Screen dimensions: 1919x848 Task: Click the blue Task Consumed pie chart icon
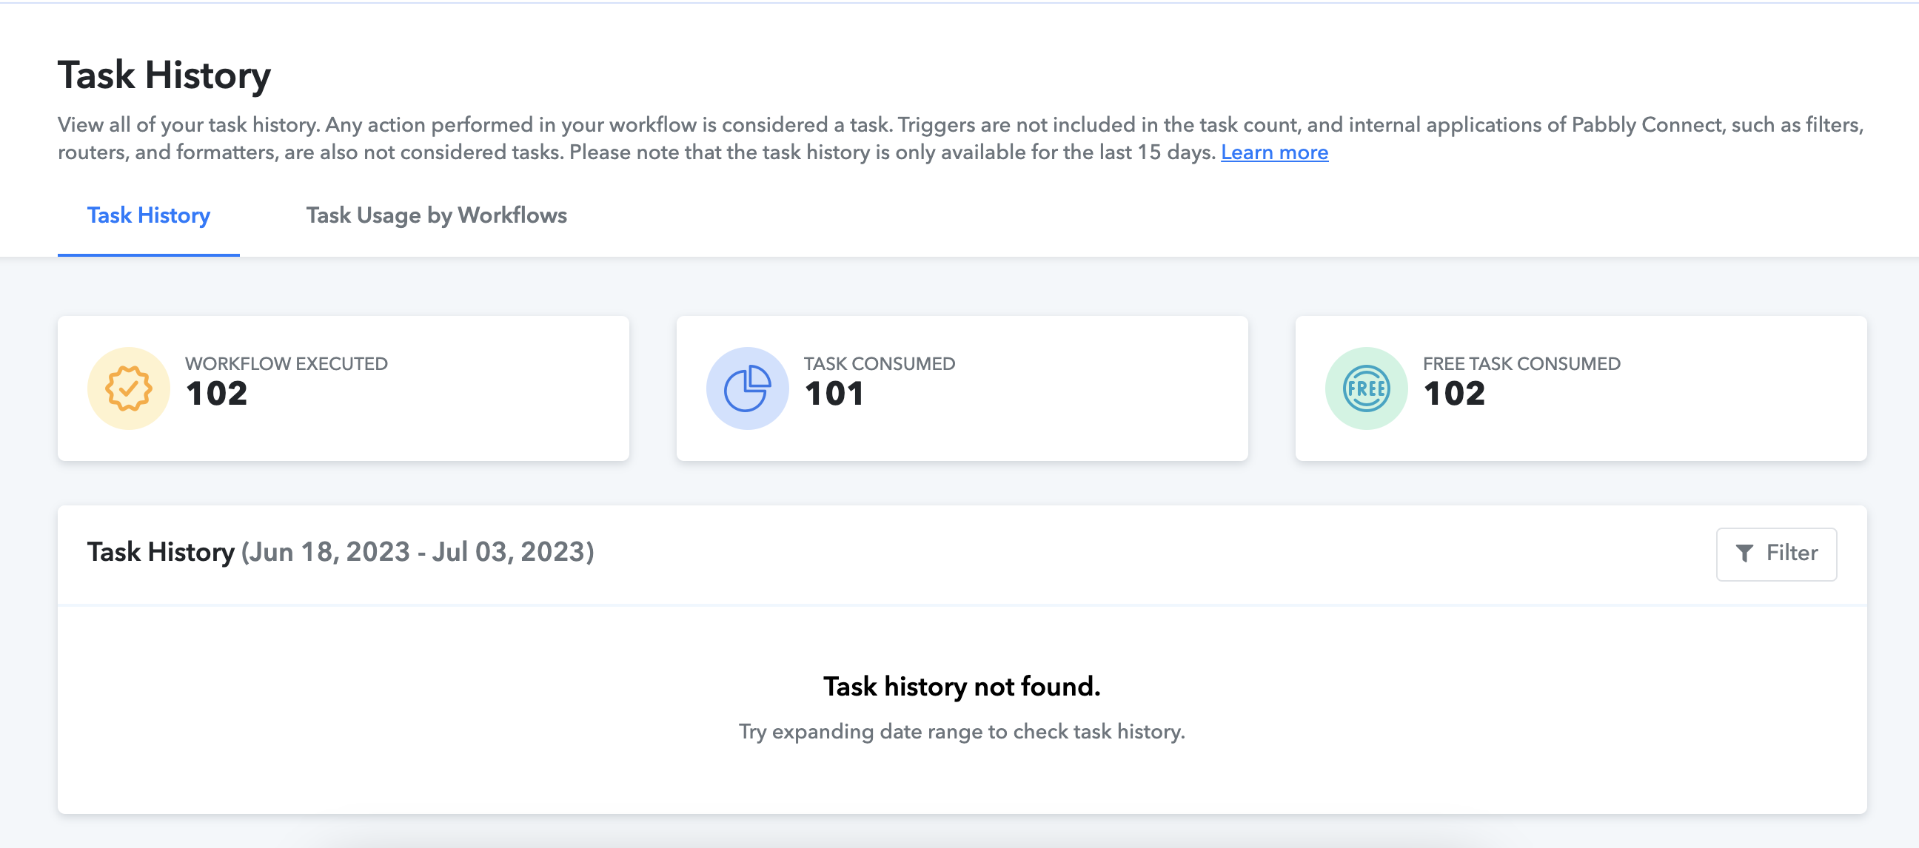747,388
